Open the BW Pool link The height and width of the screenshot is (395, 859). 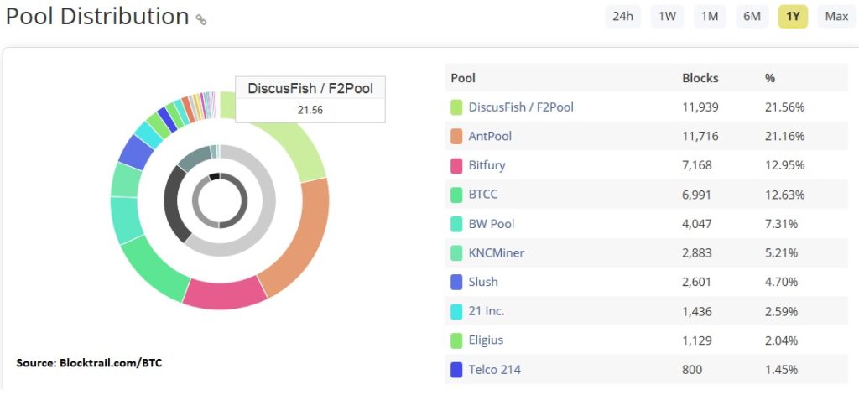492,224
